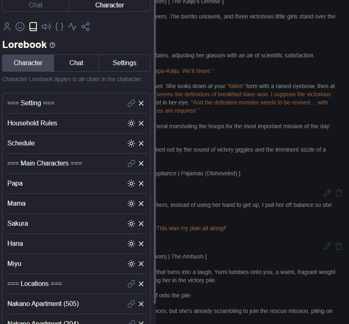349x324 pixels.
Task: Expand the Miyu lore entry
Action: tap(14, 264)
